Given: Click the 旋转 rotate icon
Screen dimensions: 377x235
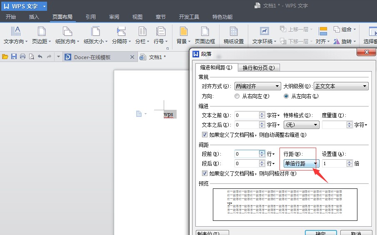Looking at the screenshot, I should tap(337, 41).
